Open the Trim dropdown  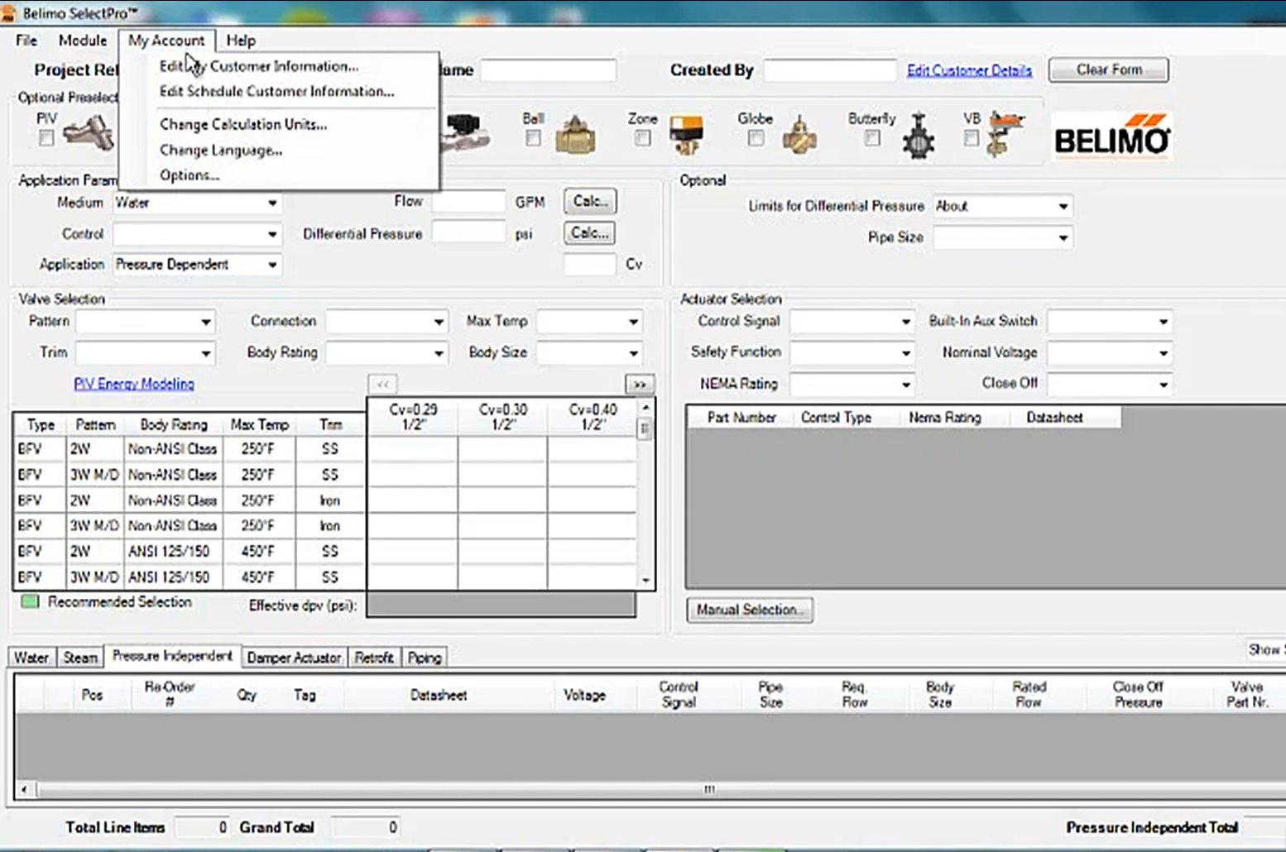click(145, 353)
